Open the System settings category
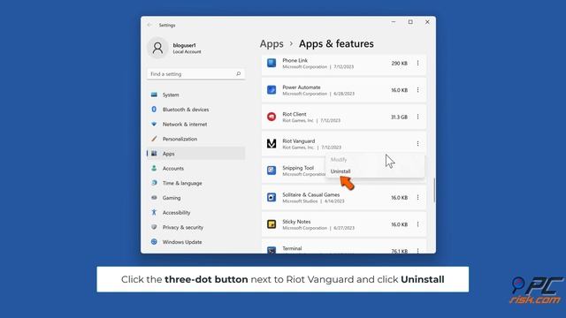The width and height of the screenshot is (566, 318). (195, 95)
